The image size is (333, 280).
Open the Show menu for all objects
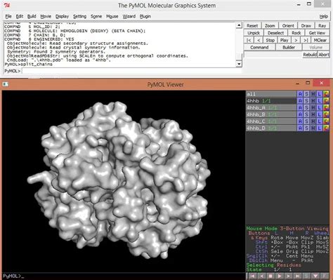click(306, 94)
